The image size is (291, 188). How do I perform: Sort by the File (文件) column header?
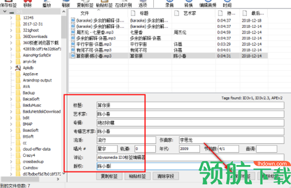(98, 13)
